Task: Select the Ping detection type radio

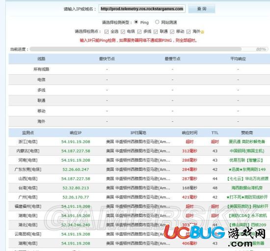Action: (x=136, y=22)
